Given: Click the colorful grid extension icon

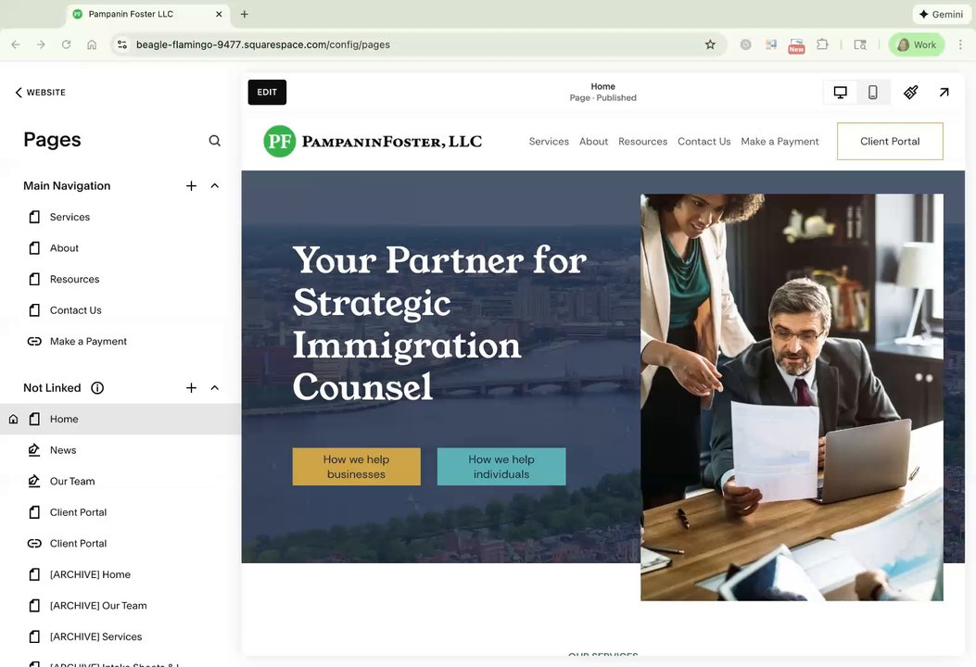Looking at the screenshot, I should pyautogui.click(x=771, y=44).
